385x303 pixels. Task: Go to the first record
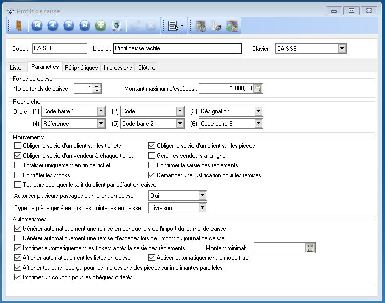(37, 25)
